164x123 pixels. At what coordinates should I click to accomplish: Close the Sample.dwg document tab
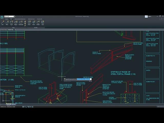pos(15,30)
